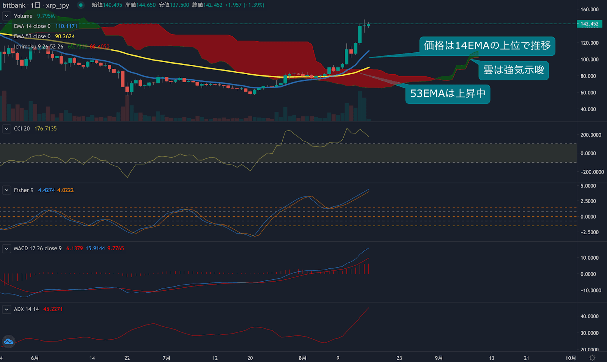The height and width of the screenshot is (362, 607).
Task: Collapse the Volume indicator legend chevron
Action: pyautogui.click(x=6, y=16)
